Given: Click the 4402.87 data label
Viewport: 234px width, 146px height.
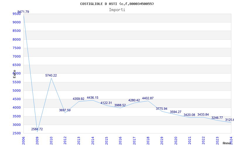Looking at the screenshot, I should [x=148, y=98].
